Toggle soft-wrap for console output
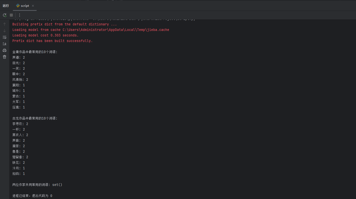 point(5,37)
